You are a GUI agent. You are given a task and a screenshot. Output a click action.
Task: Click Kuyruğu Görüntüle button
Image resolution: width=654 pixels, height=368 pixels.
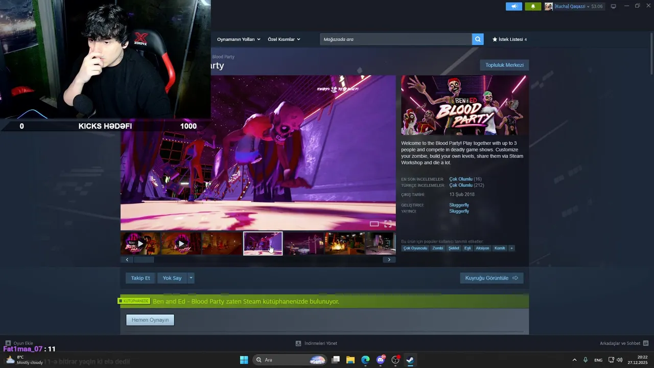492,278
